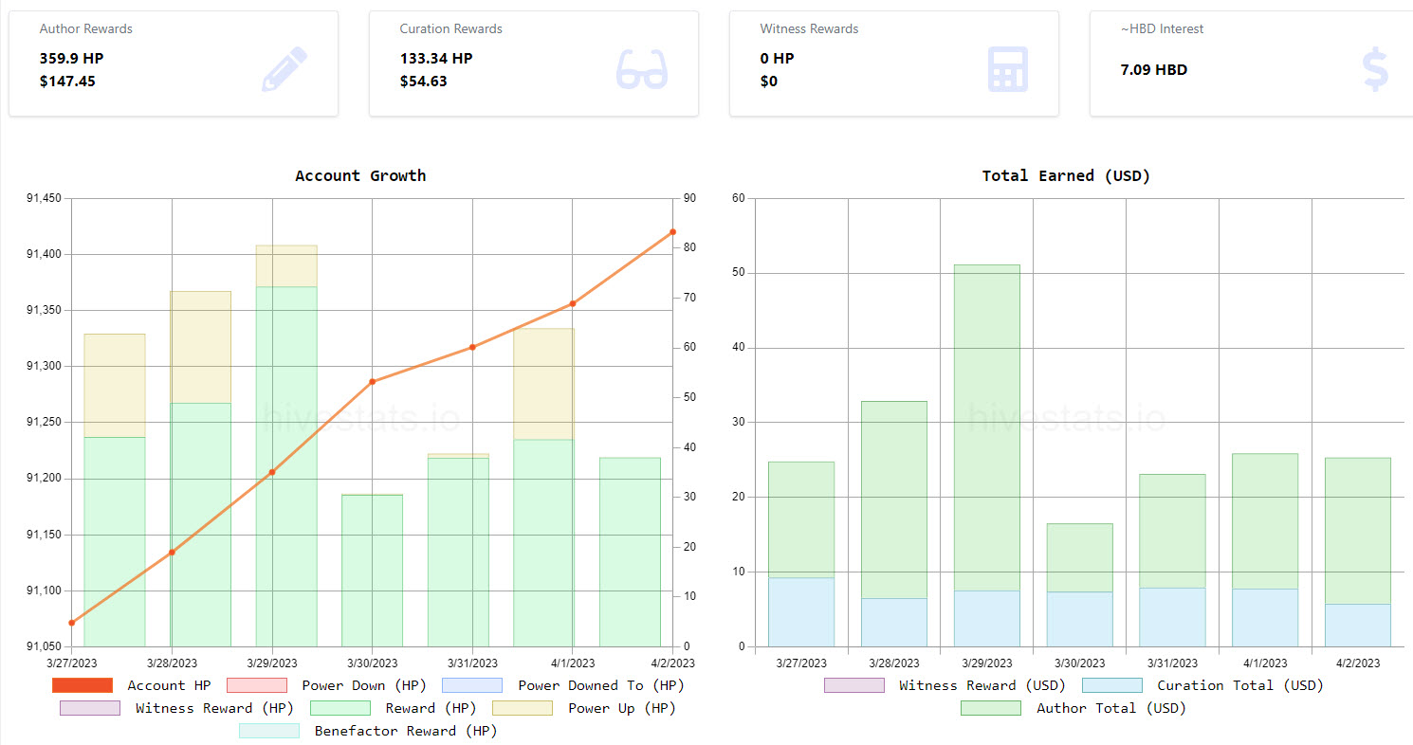Click the 133.34 HP curation value
This screenshot has width=1413, height=745.
point(436,58)
